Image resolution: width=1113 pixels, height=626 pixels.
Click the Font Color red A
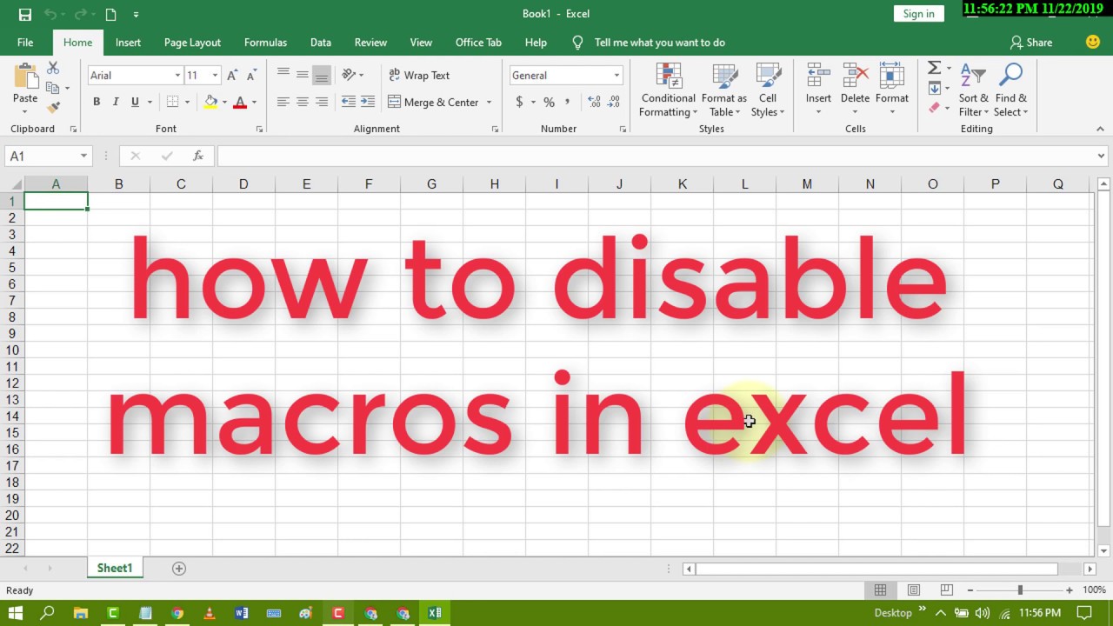240,102
